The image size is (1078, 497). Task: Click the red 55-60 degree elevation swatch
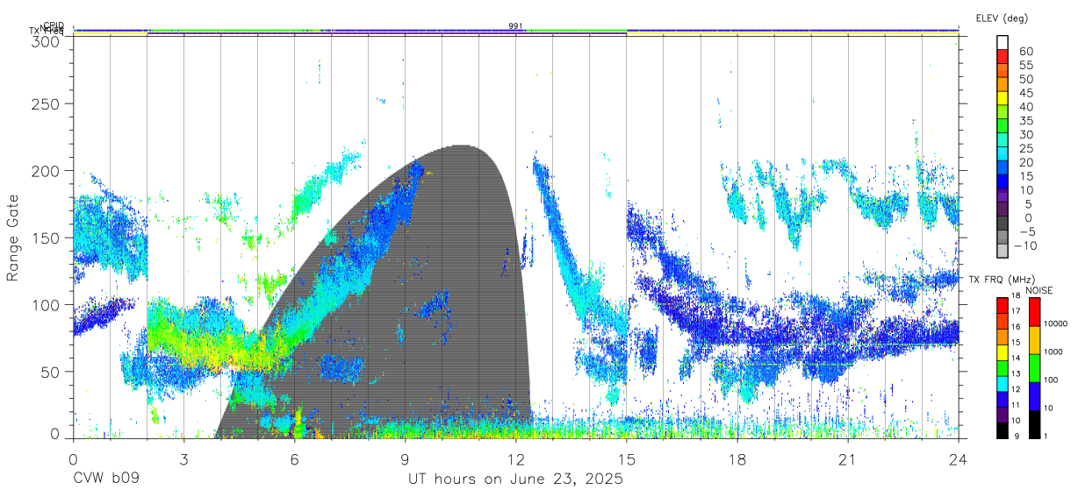pos(1003,57)
